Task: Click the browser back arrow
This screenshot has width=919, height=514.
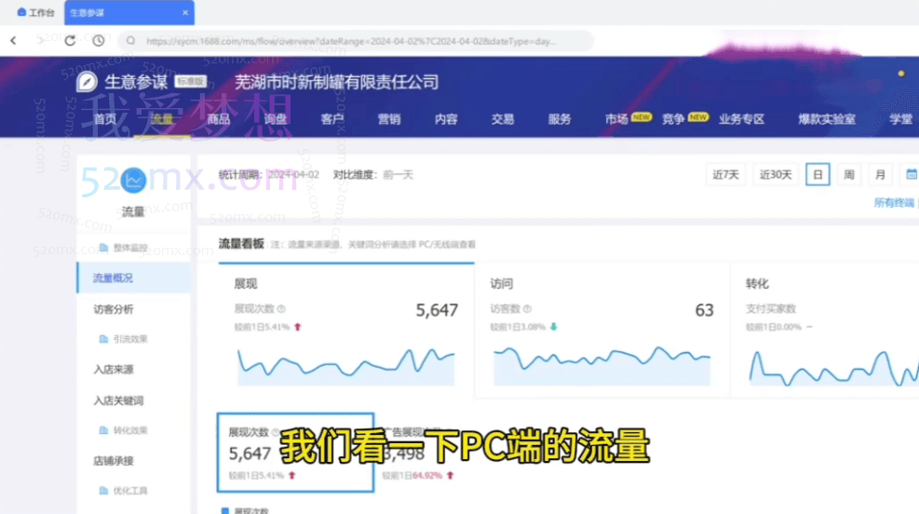Action: coord(13,41)
